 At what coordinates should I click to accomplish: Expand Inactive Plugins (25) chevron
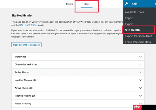[x=140, y=96]
